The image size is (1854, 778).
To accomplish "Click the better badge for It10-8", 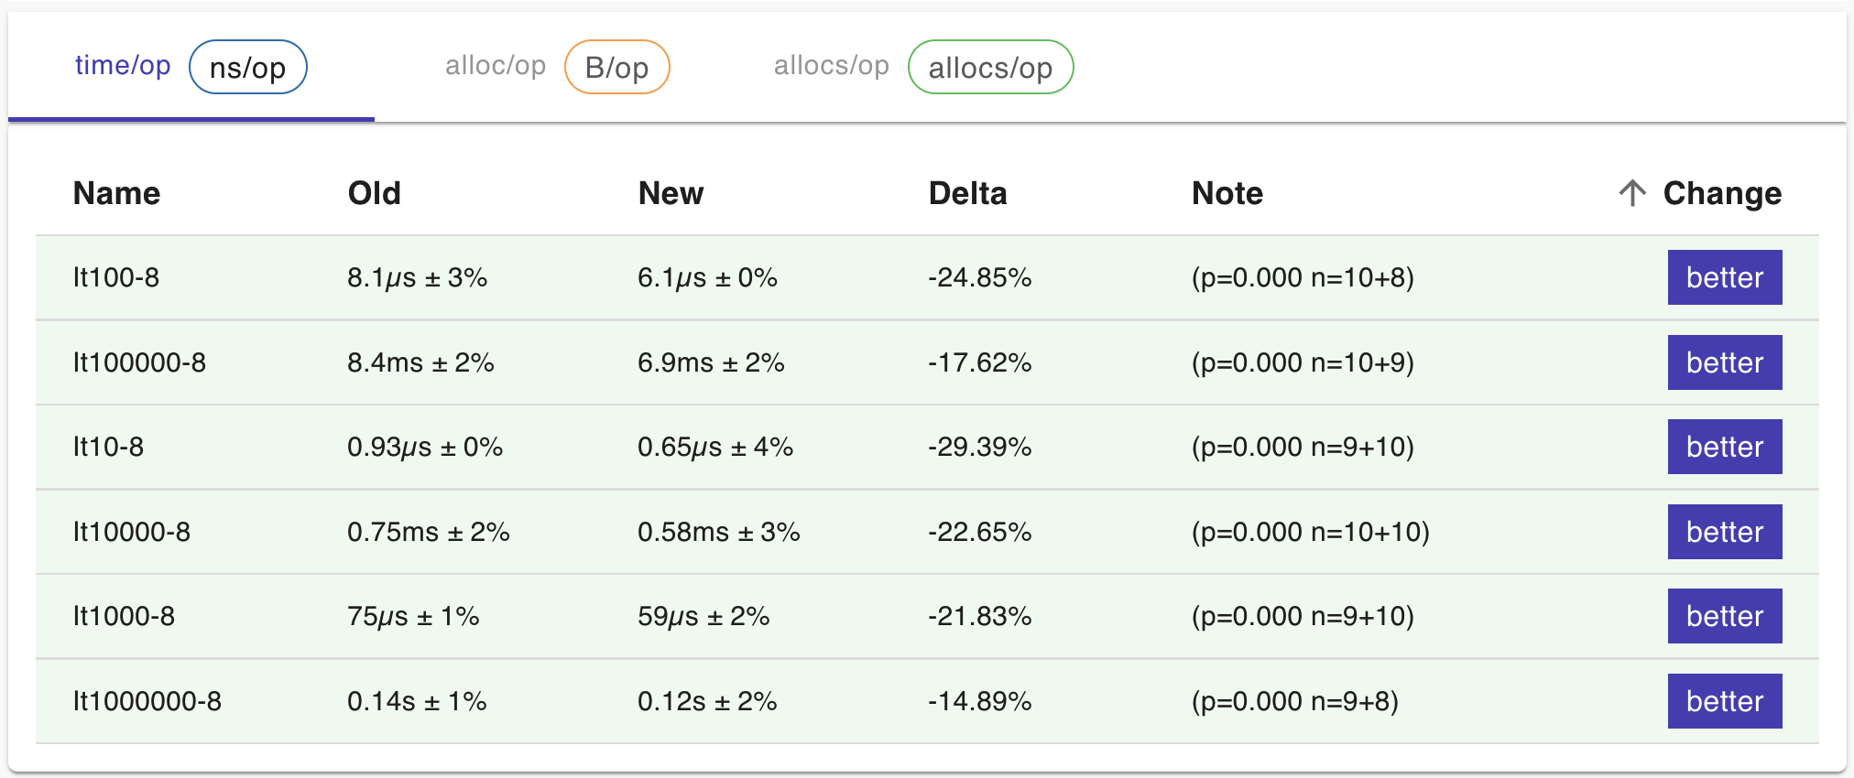I will click(1724, 447).
